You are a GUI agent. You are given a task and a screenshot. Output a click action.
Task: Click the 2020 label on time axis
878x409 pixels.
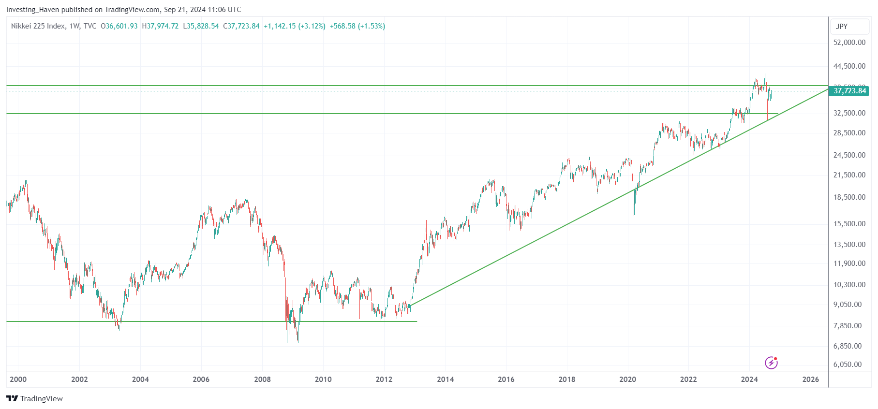pos(628,380)
